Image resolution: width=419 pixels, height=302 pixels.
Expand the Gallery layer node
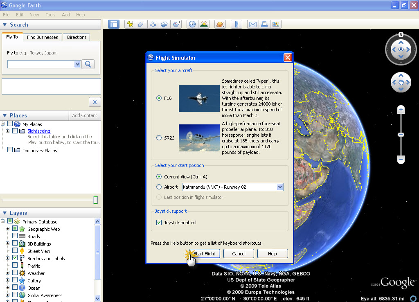coord(7,280)
